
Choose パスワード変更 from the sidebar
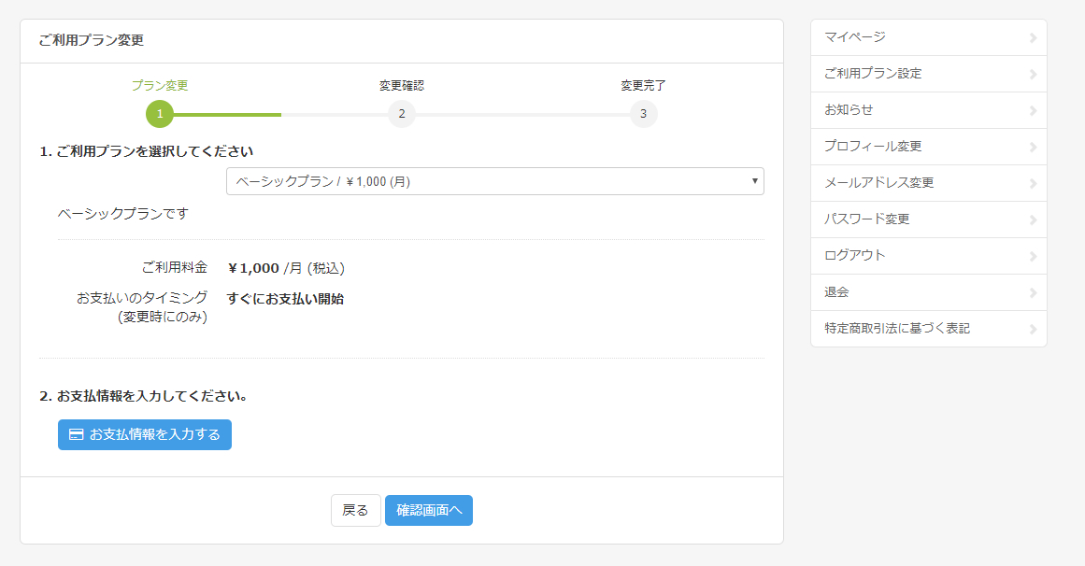[x=866, y=219]
